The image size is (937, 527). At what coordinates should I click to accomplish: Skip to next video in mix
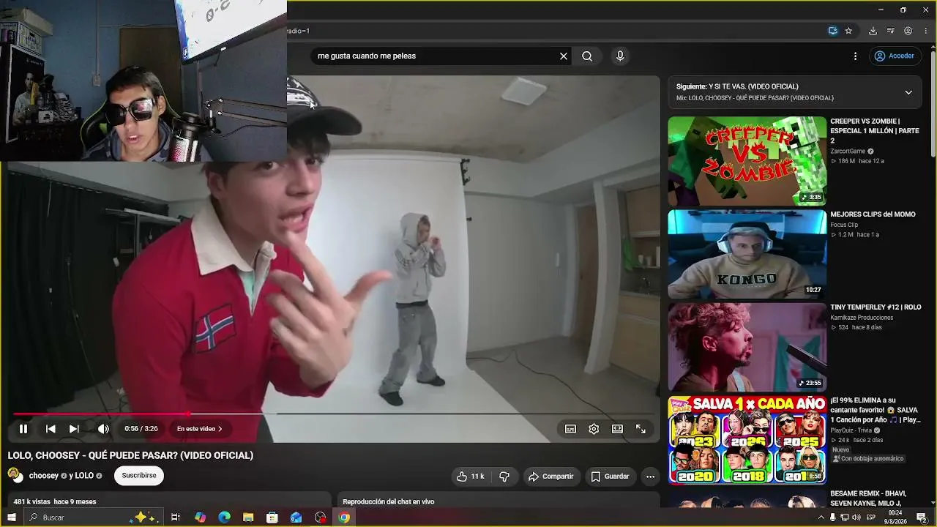pos(74,429)
